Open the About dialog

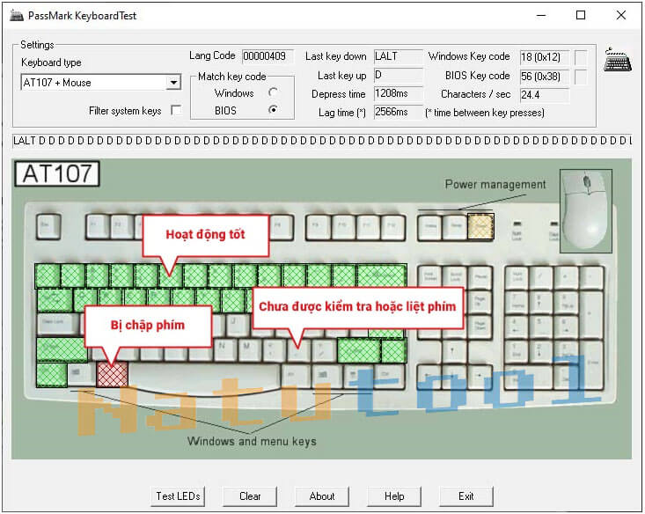pos(322,496)
